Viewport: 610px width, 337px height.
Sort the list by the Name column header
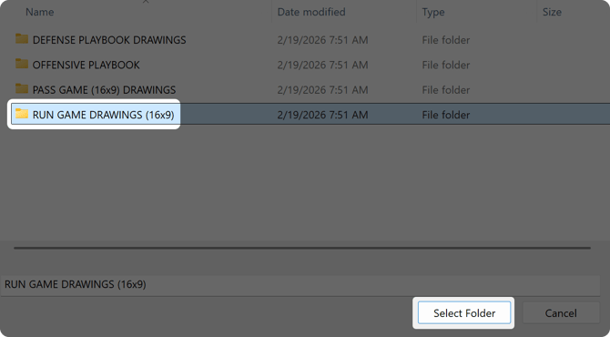pos(40,12)
